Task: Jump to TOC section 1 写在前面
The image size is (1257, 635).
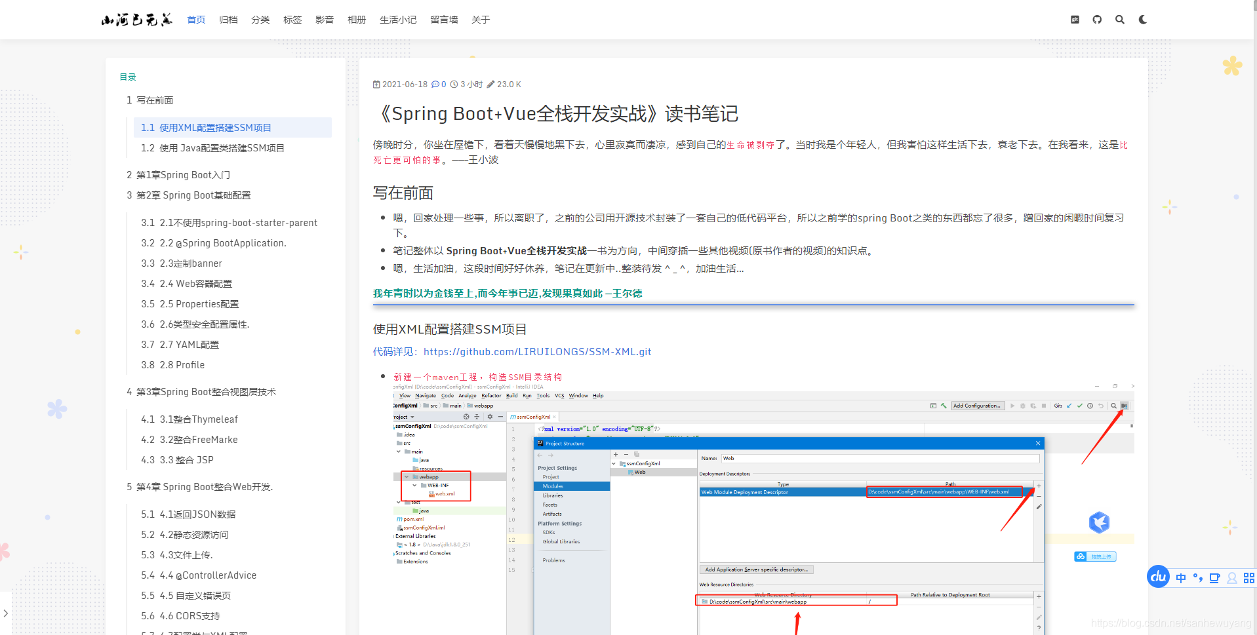Action: coord(150,100)
